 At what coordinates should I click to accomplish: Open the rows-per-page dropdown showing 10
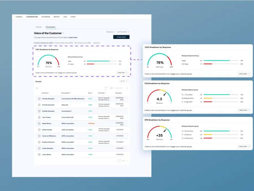[112, 88]
